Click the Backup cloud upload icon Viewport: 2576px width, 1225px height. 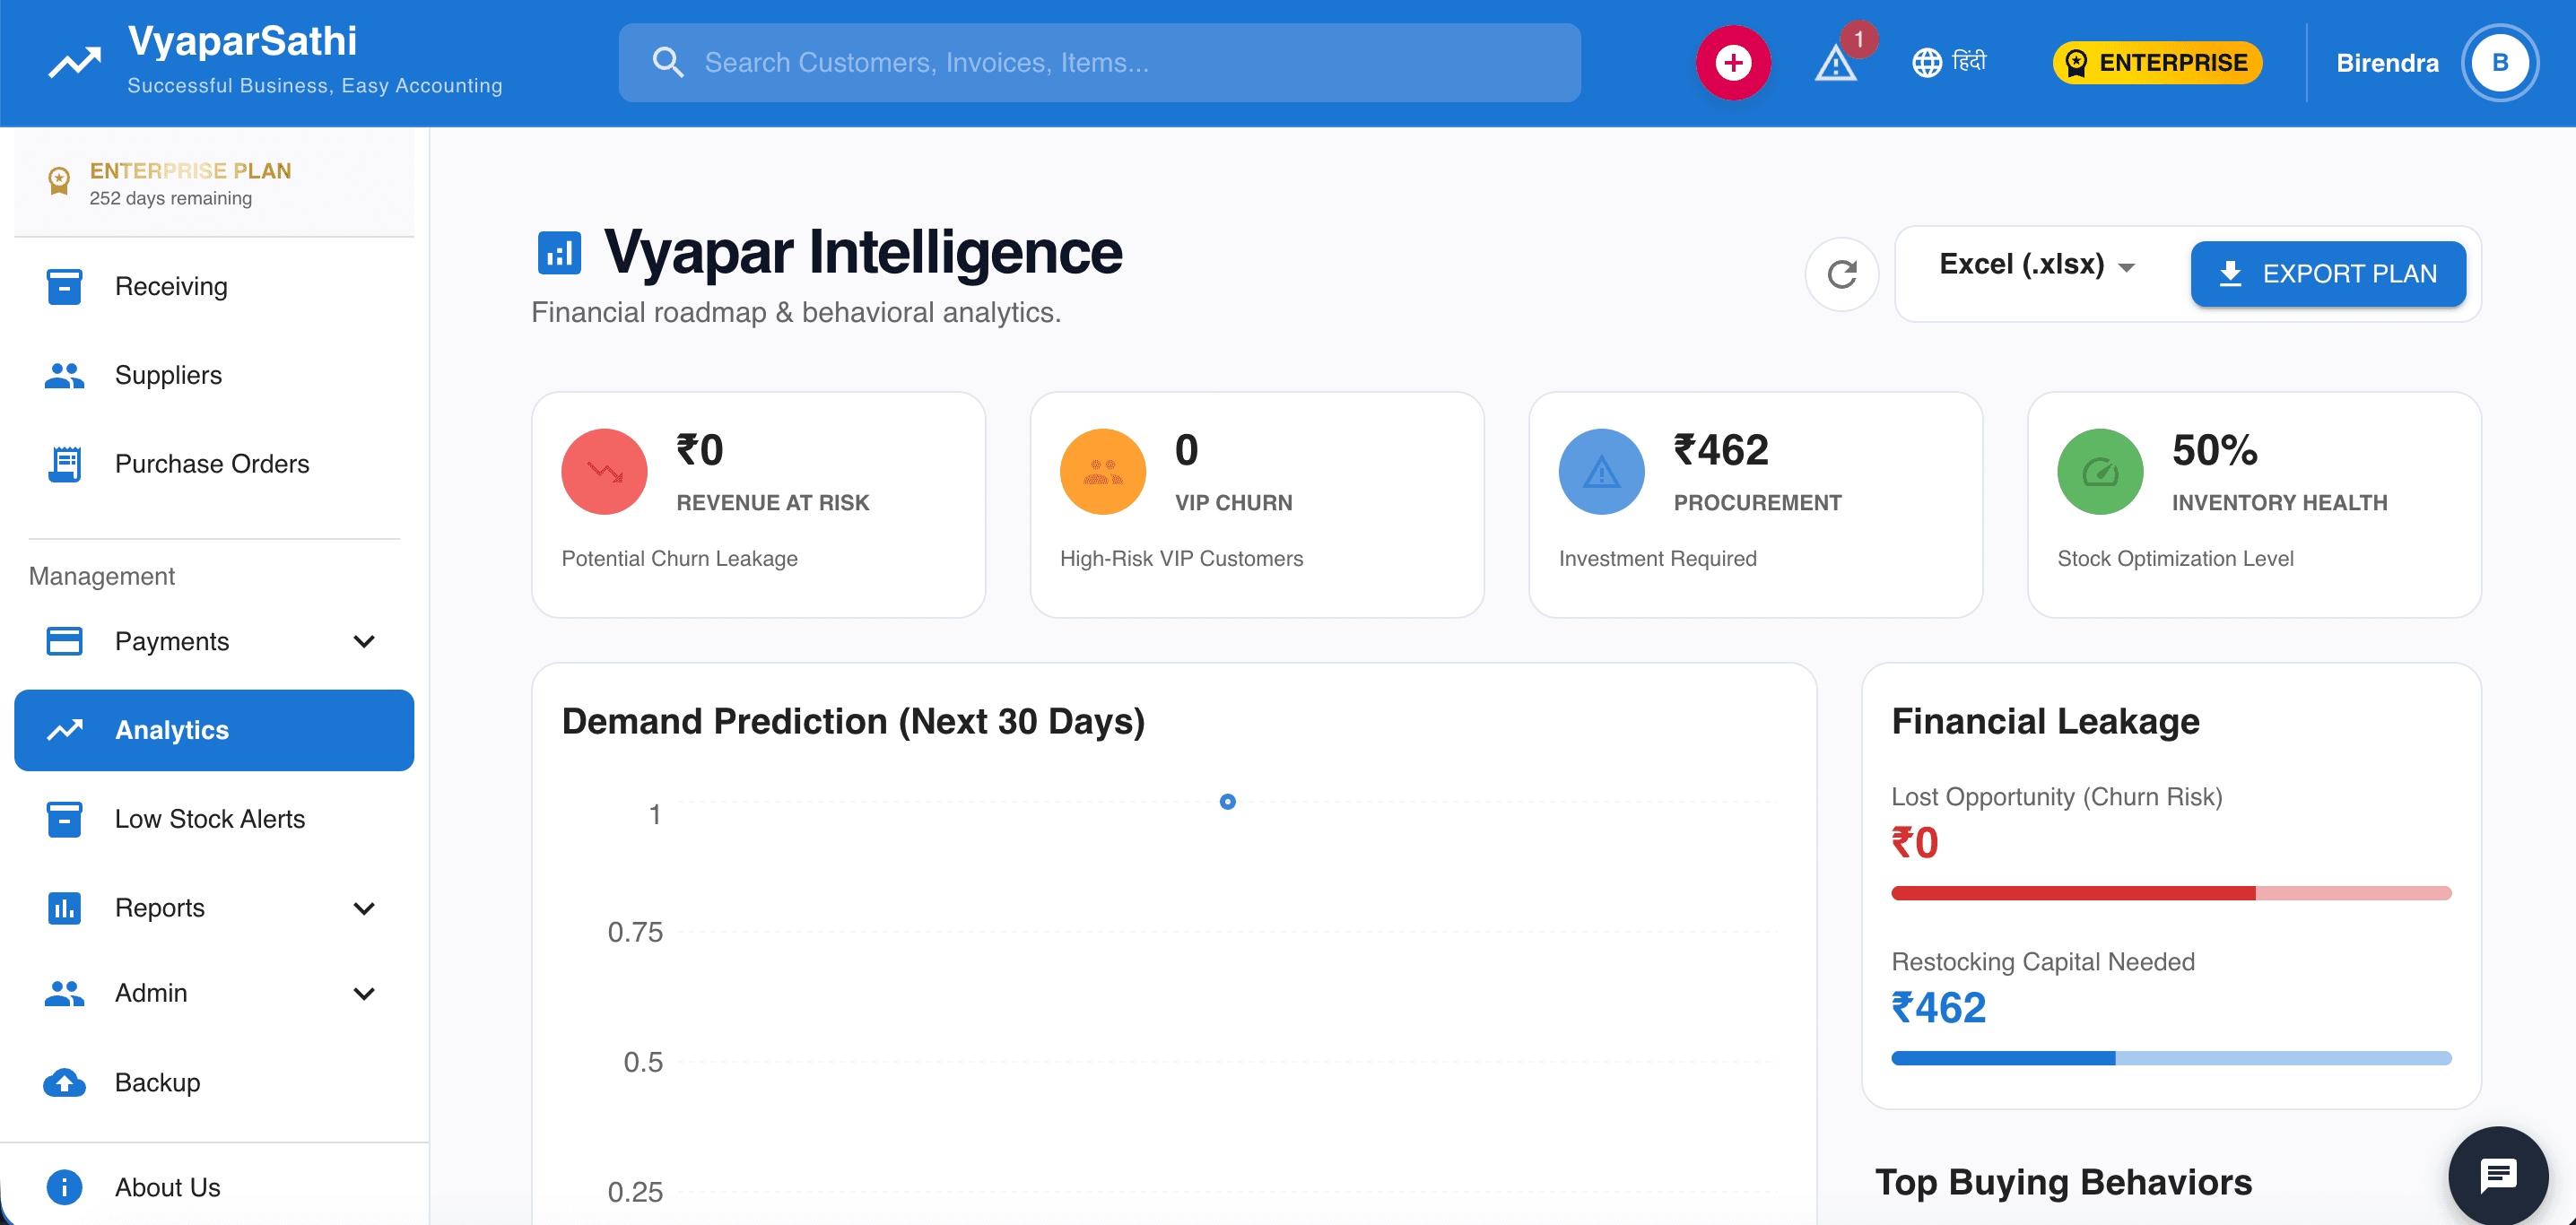click(x=65, y=1083)
